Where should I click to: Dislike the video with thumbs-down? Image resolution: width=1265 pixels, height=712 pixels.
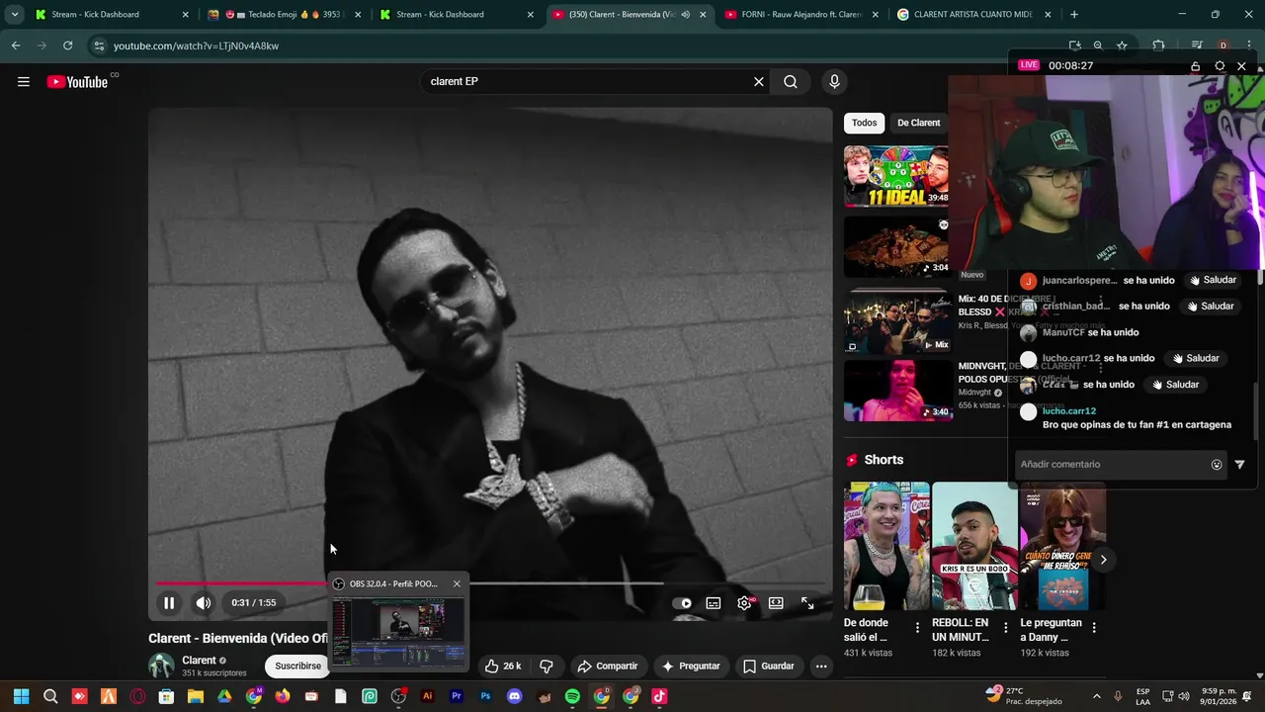click(x=546, y=666)
